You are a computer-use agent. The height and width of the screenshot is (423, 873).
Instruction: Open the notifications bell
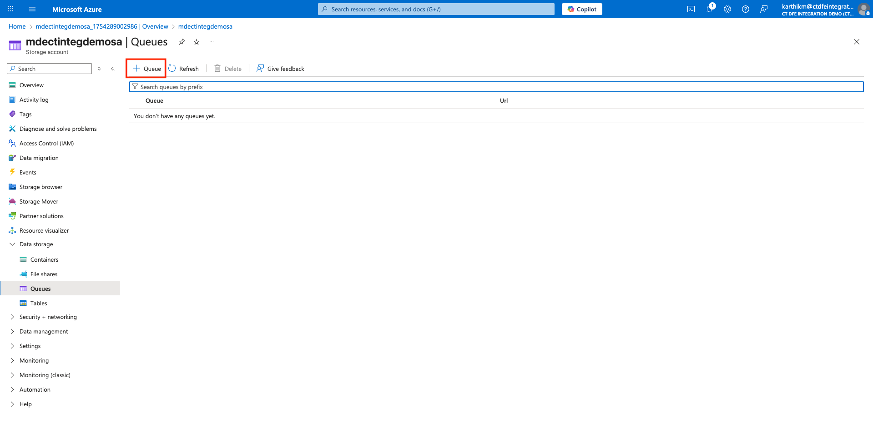(709, 9)
